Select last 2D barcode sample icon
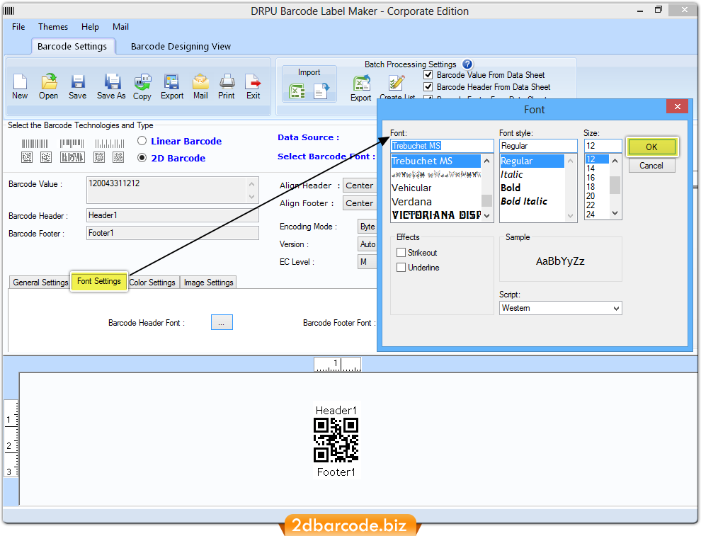The height and width of the screenshot is (536, 701). point(118,157)
